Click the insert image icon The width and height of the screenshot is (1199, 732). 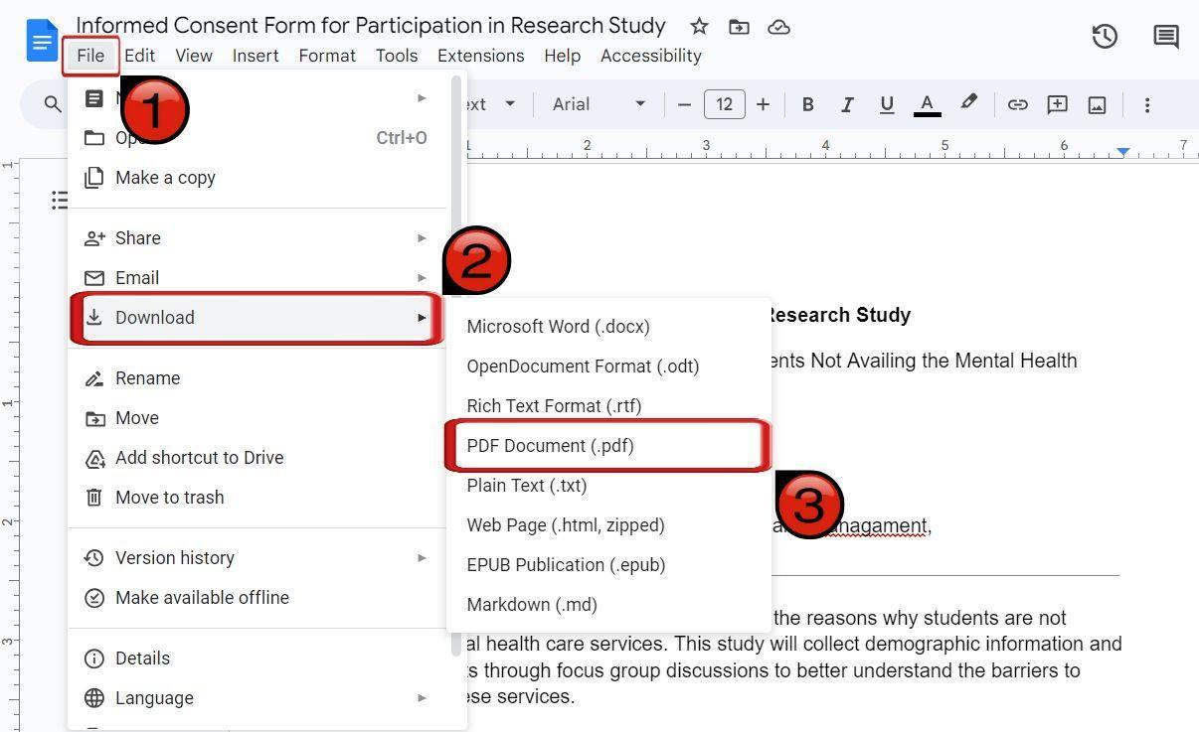click(x=1097, y=104)
